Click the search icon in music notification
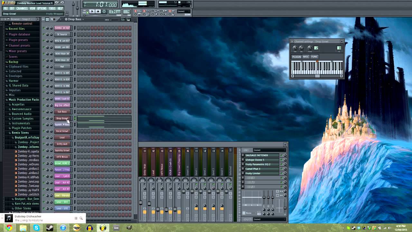 tap(81, 218)
